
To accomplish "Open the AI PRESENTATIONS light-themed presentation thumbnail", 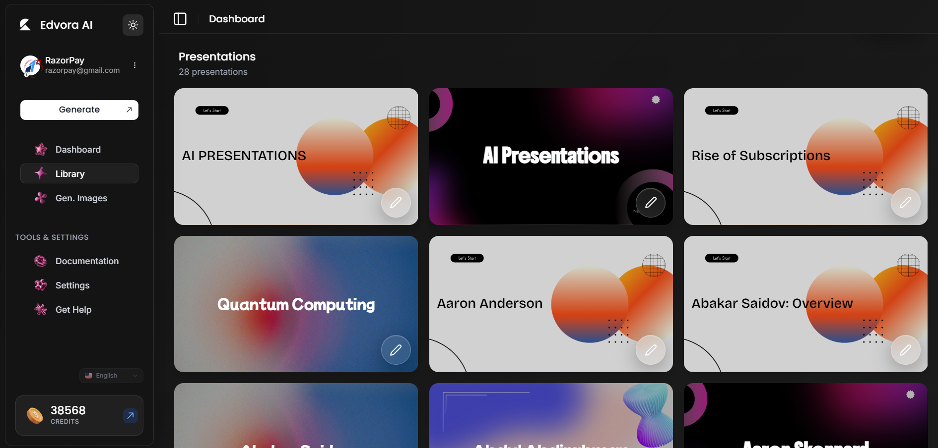I will pyautogui.click(x=296, y=157).
